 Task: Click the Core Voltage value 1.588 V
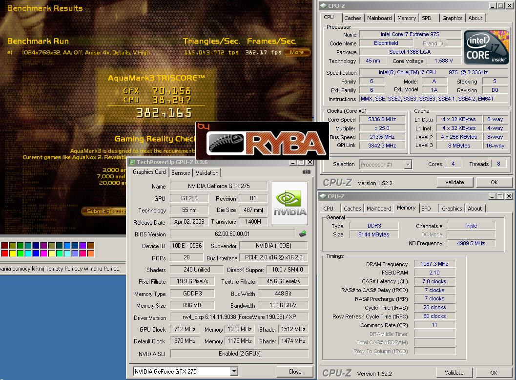coord(444,61)
